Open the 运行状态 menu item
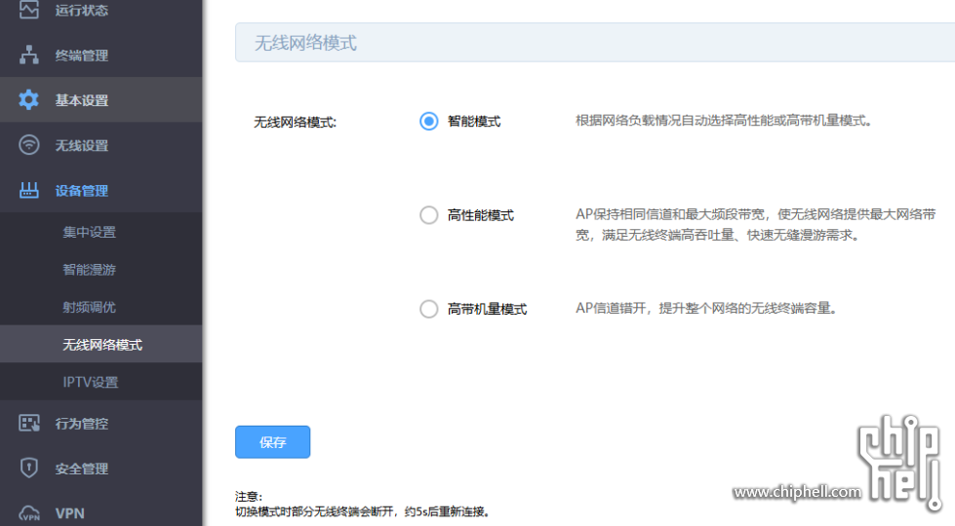The width and height of the screenshot is (955, 526). pos(101,10)
